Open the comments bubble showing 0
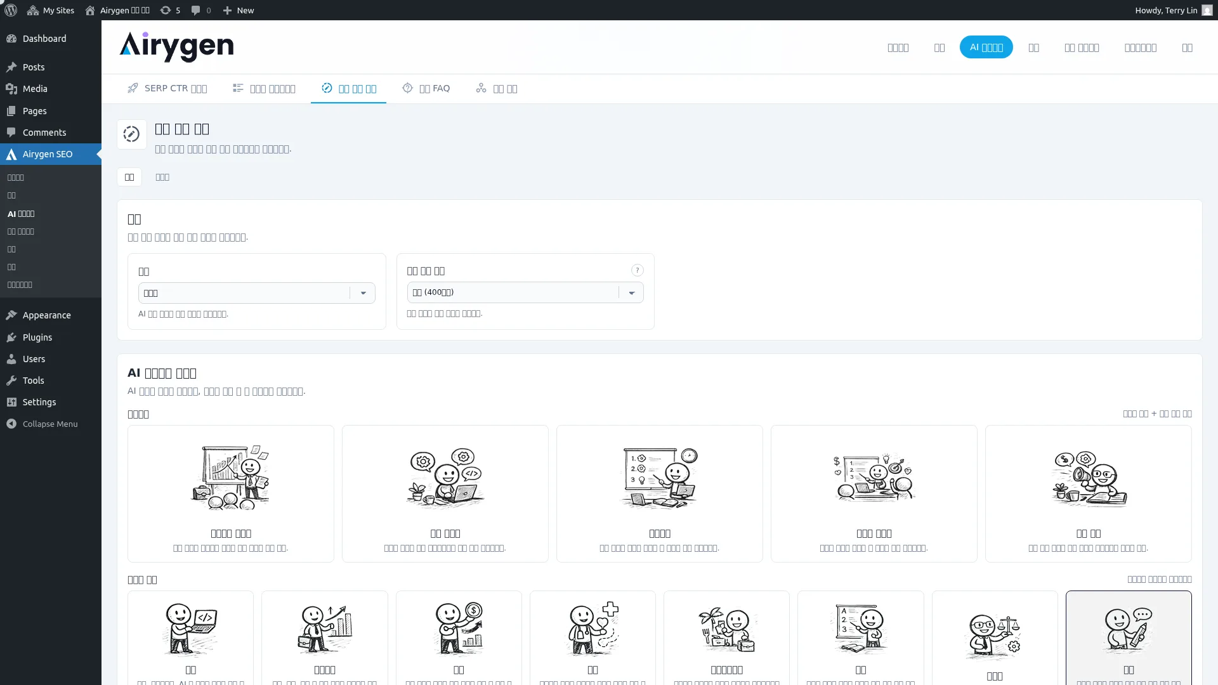 (201, 10)
